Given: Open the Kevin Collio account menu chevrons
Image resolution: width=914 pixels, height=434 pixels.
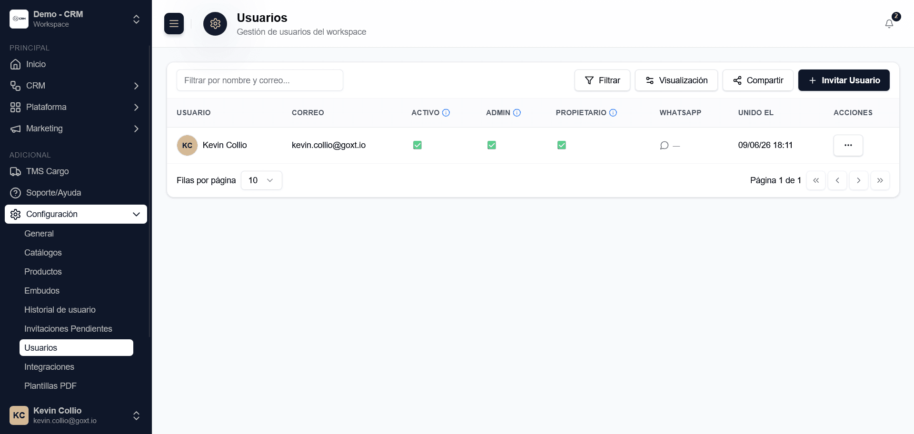Looking at the screenshot, I should point(136,415).
